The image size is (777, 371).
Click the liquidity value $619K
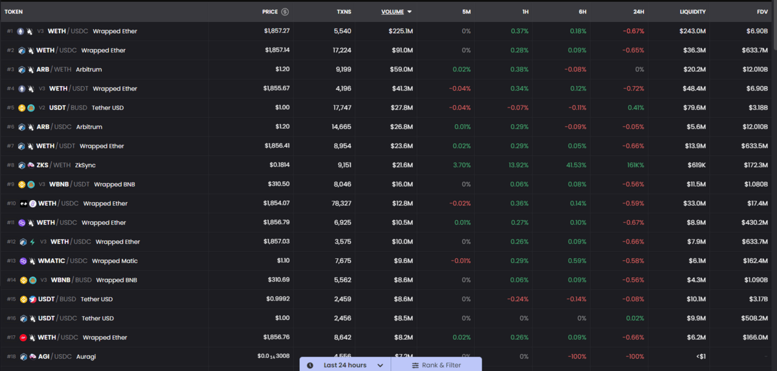(696, 165)
